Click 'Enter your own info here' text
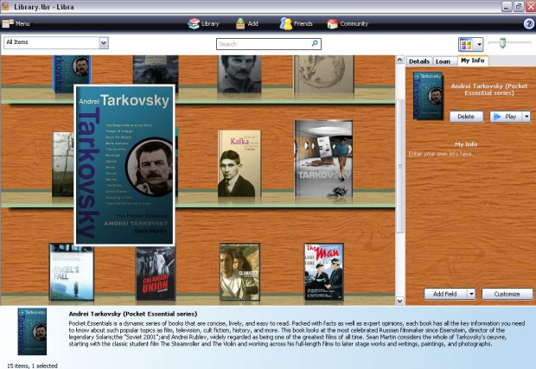 [441, 154]
